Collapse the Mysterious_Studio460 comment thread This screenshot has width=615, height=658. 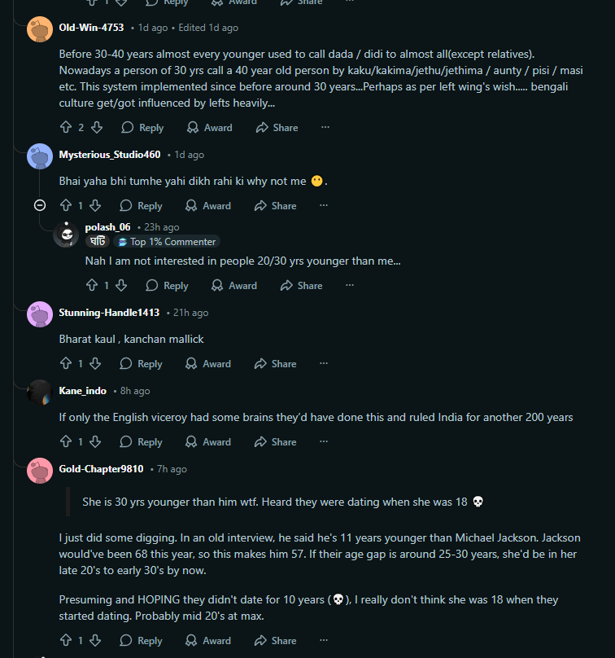tap(40, 205)
